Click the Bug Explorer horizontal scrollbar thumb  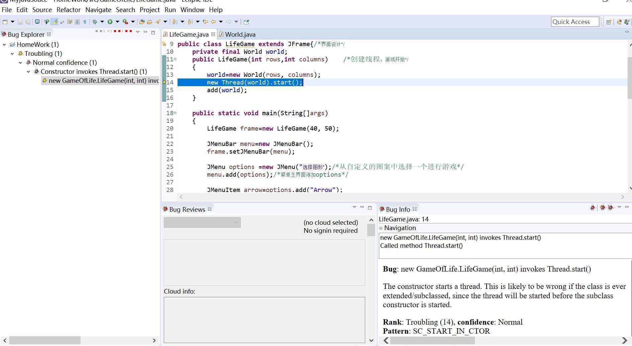coord(45,340)
